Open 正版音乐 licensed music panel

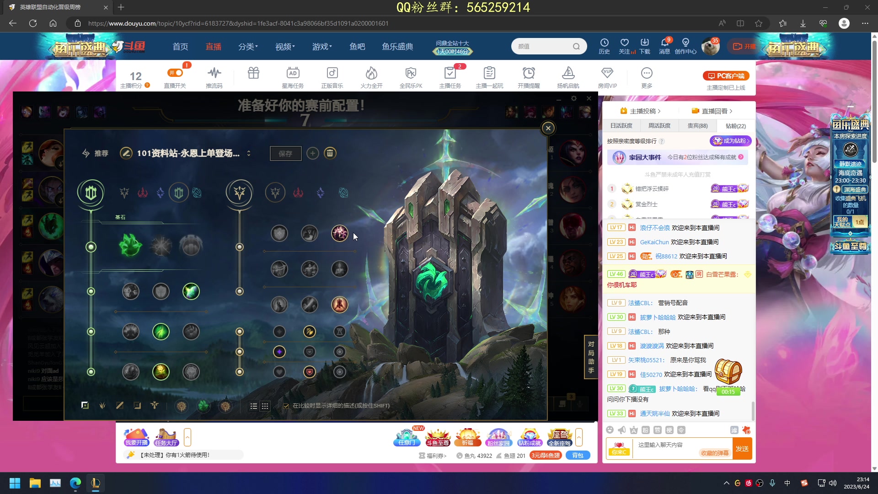click(332, 76)
